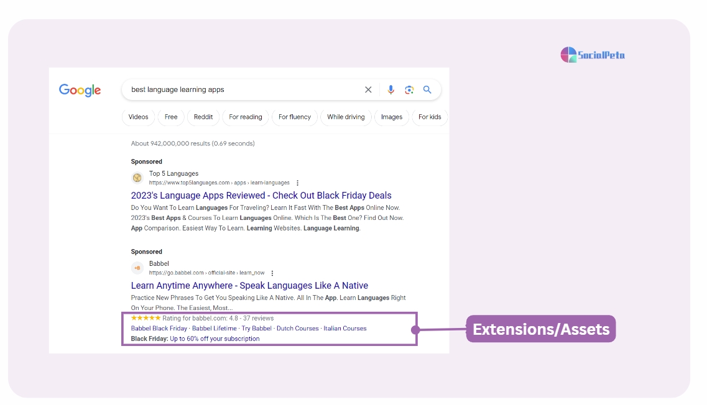This screenshot has width=707, height=405.
Task: Select the Videos filter chip
Action: coord(138,117)
